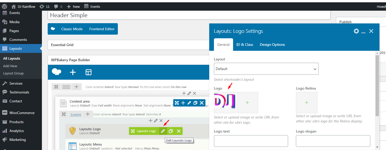Open the 11 pending updates icon
The height and width of the screenshot is (150, 386).
coord(44,7)
